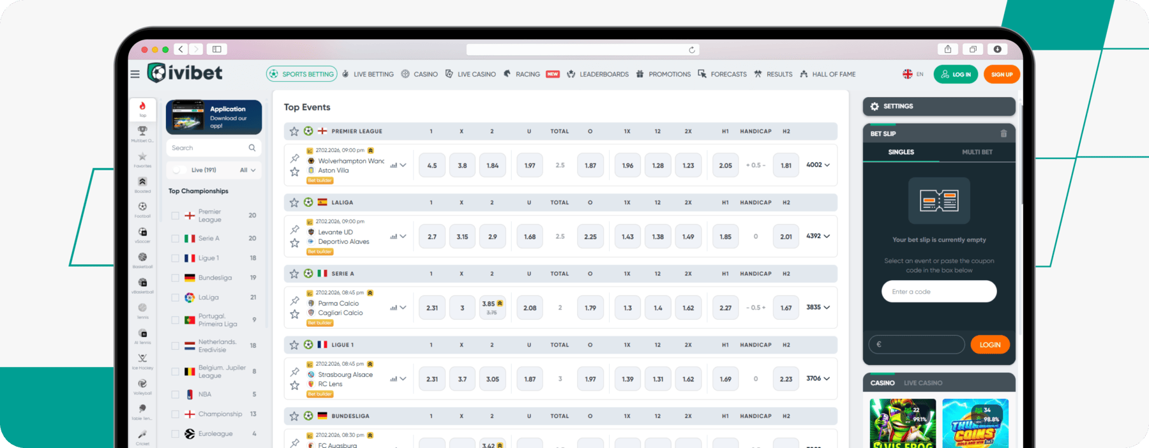
Task: Check the Ligue 1 championship checkbox
Action: point(175,258)
